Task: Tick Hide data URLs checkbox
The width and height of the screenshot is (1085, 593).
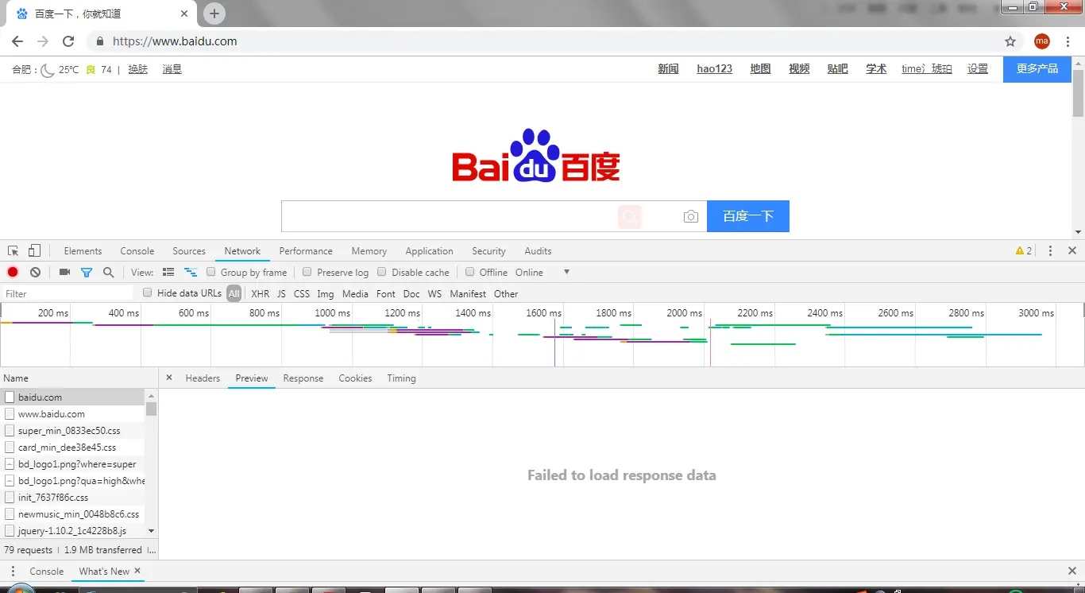Action: coord(147,293)
